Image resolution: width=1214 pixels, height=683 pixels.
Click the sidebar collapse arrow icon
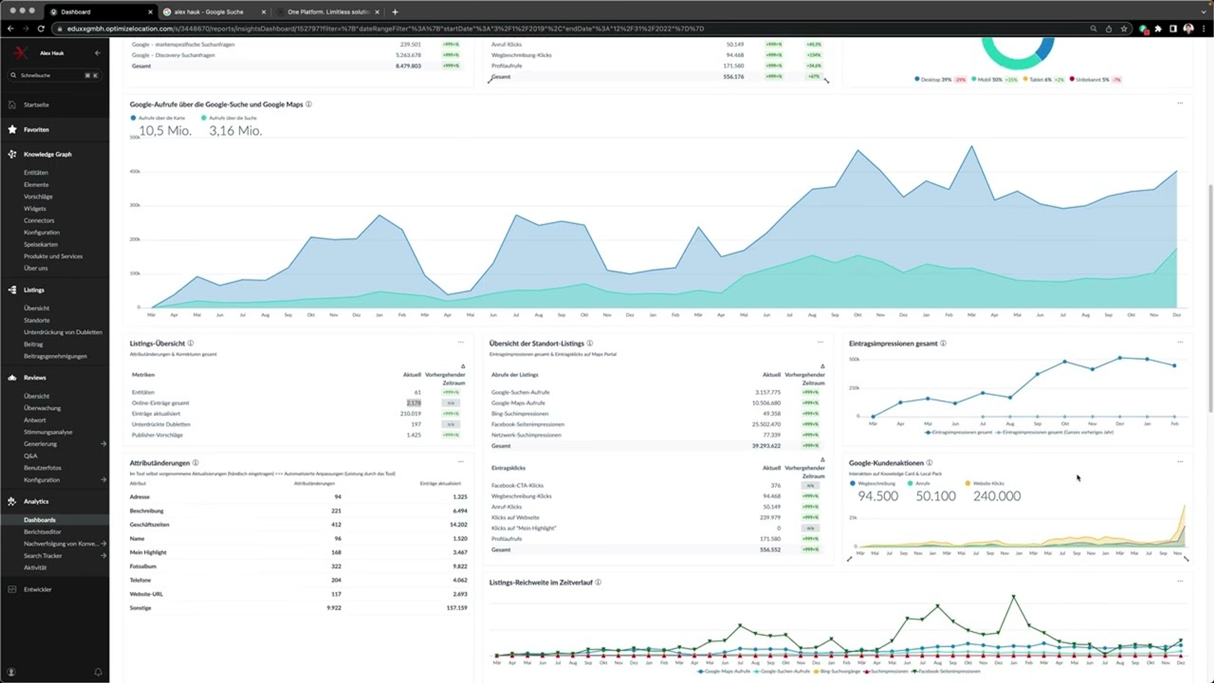(x=98, y=53)
